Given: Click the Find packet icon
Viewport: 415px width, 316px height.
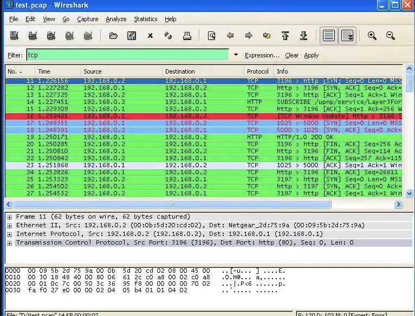Looking at the screenshot, I should [211, 36].
